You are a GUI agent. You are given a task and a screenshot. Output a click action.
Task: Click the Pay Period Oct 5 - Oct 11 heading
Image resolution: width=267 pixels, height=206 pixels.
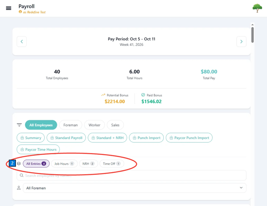[132, 39]
